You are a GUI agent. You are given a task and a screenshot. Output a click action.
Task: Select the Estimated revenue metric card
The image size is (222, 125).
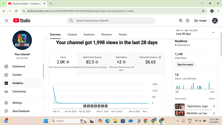(151, 64)
